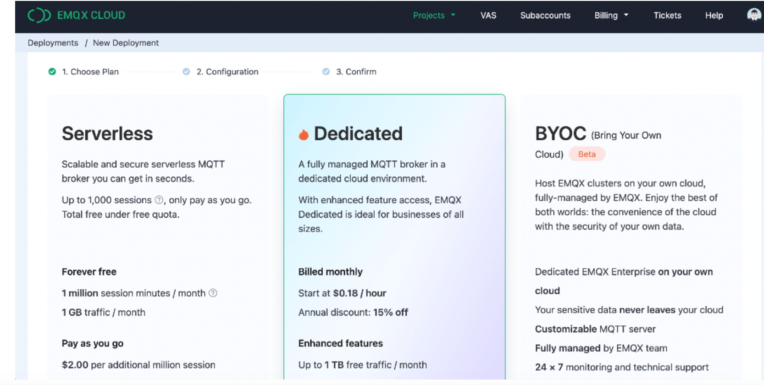Expand the Billing dropdown menu
The height and width of the screenshot is (385, 764).
[611, 15]
